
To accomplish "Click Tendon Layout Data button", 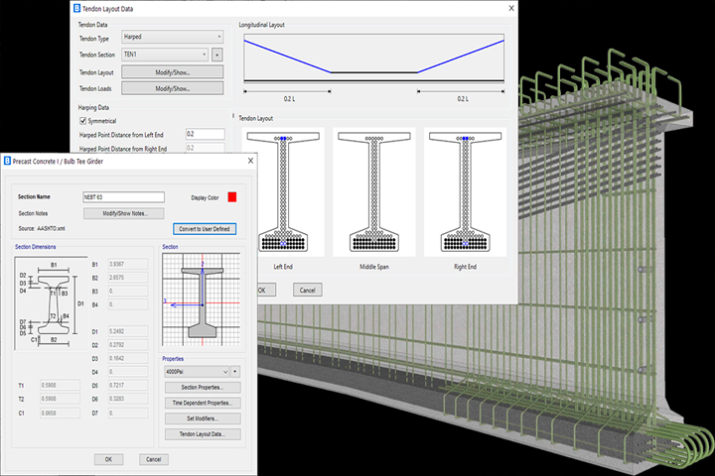I will pyautogui.click(x=203, y=434).
